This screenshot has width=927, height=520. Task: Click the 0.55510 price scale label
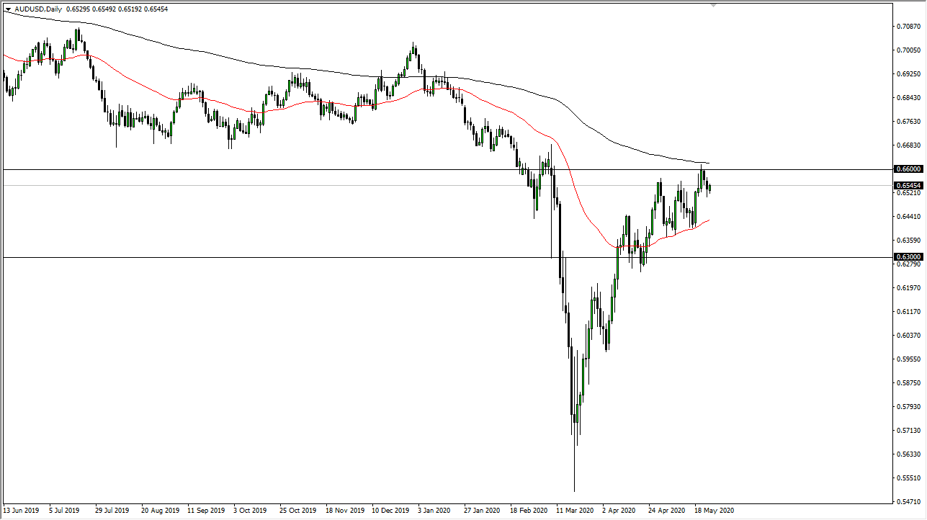[908, 478]
